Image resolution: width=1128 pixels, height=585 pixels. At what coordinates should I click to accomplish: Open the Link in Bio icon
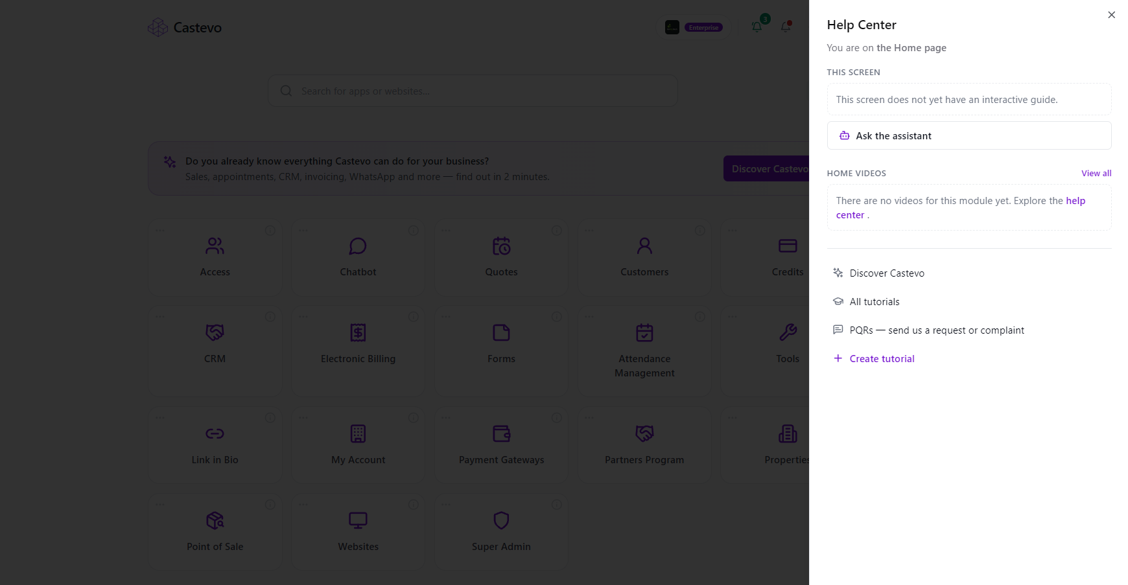pos(215,434)
